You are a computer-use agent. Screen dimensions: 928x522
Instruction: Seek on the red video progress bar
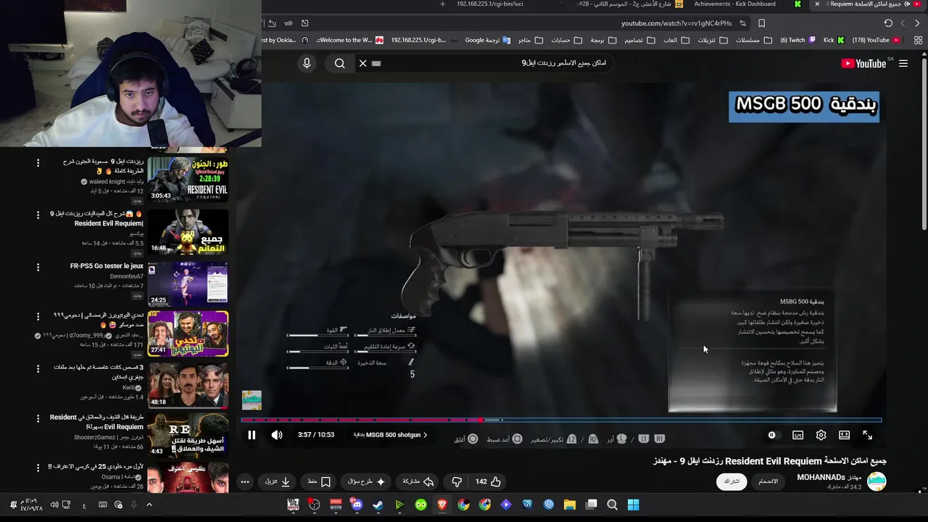coord(562,420)
